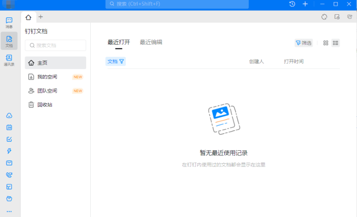
Task: Click the user avatar in top-left corner
Action: coord(9,4)
